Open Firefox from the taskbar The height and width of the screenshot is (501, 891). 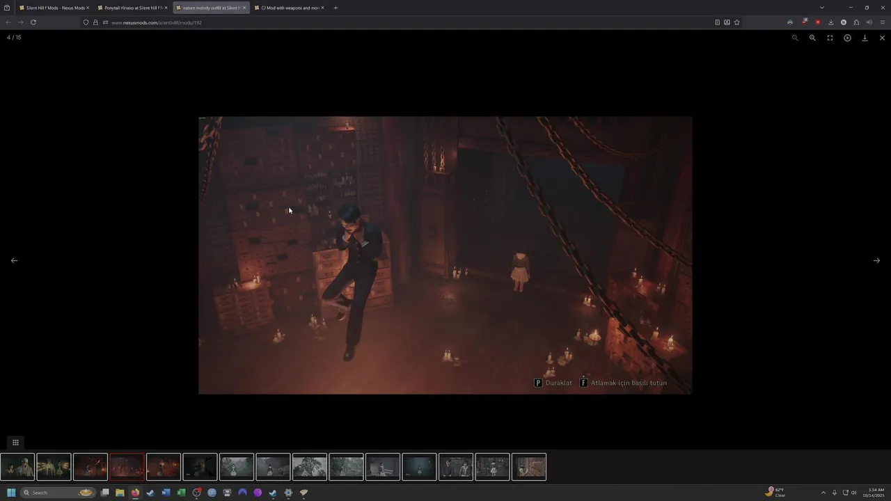click(x=135, y=493)
